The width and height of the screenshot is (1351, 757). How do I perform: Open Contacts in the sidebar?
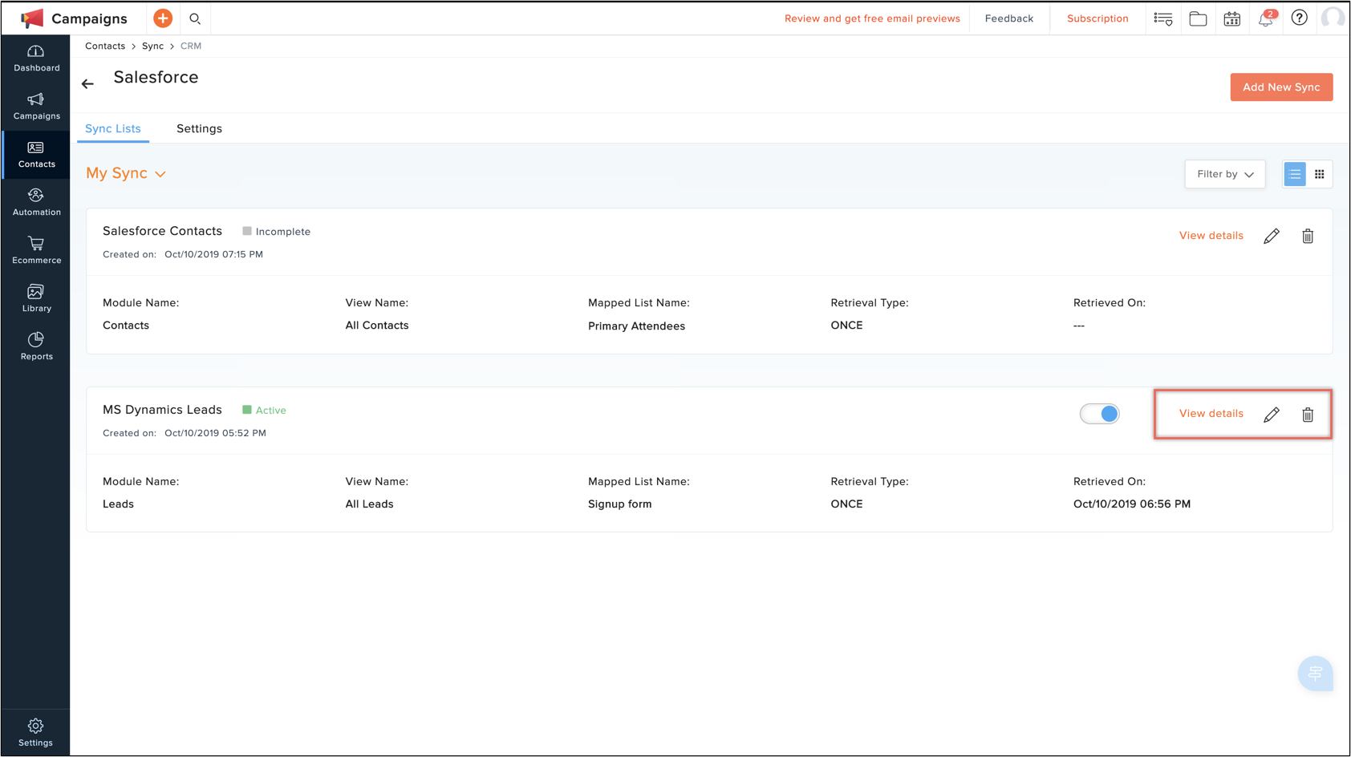(x=36, y=155)
